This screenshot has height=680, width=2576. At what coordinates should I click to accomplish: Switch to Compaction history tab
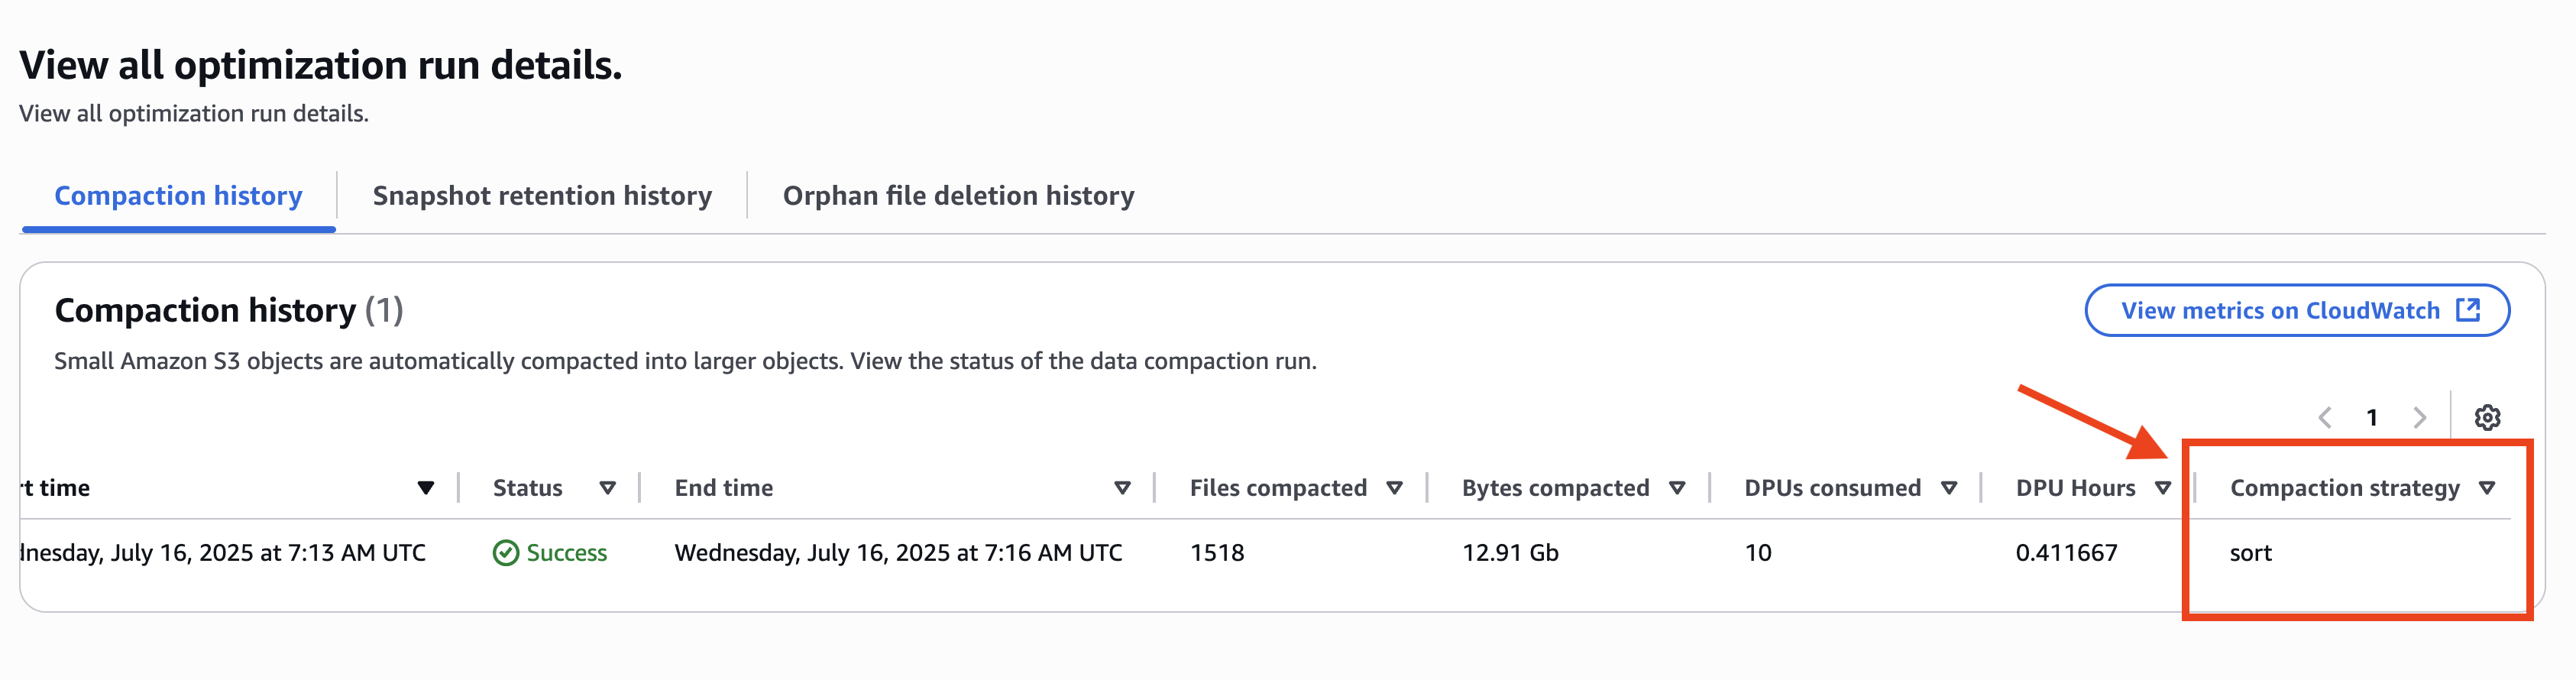pos(178,196)
